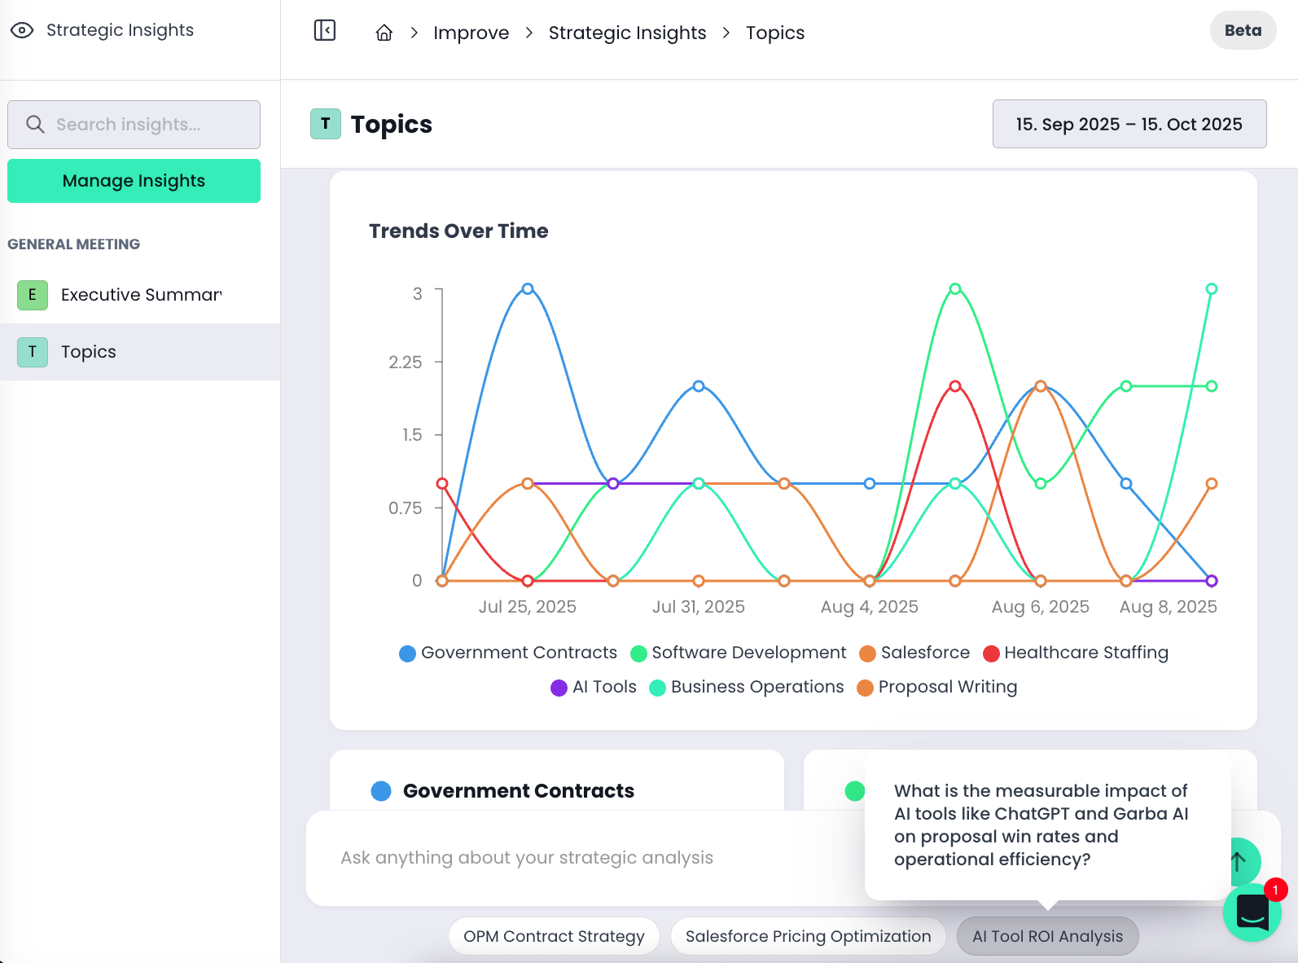This screenshot has height=963, width=1298.
Task: Click the search magnifier icon
Action: (x=35, y=125)
